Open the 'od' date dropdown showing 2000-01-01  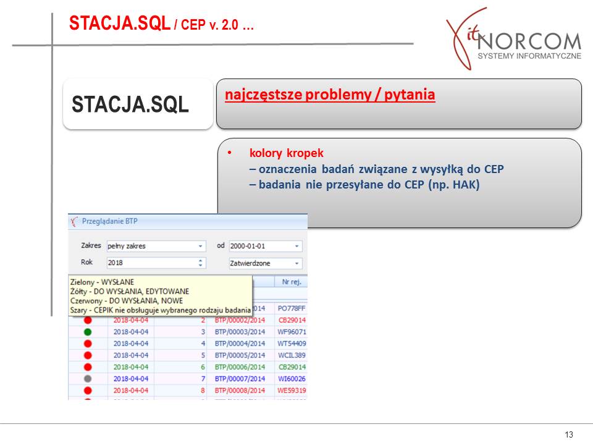[296, 246]
